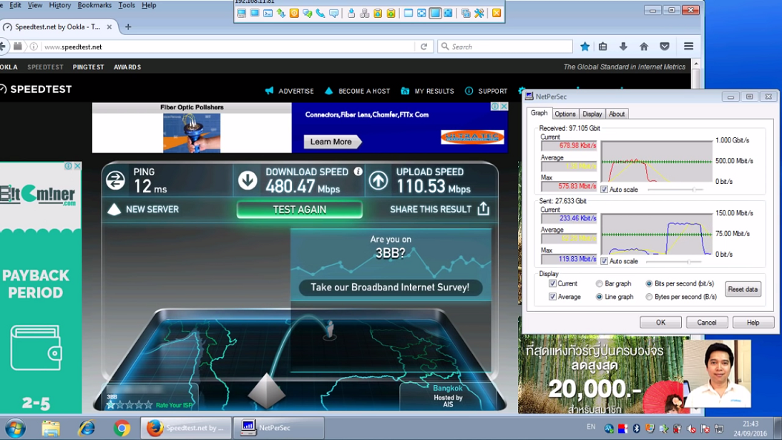Image resolution: width=782 pixels, height=440 pixels.
Task: Click the download speed info icon
Action: [358, 171]
